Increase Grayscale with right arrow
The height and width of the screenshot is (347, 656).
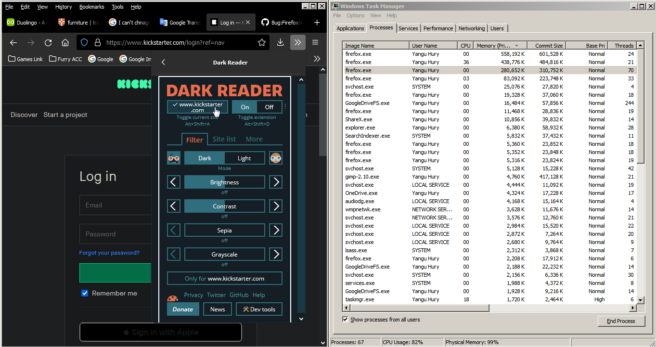[276, 254]
